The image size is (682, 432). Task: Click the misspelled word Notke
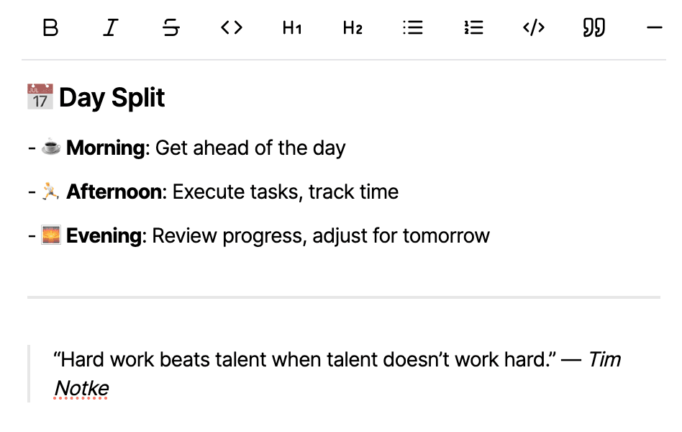click(81, 389)
